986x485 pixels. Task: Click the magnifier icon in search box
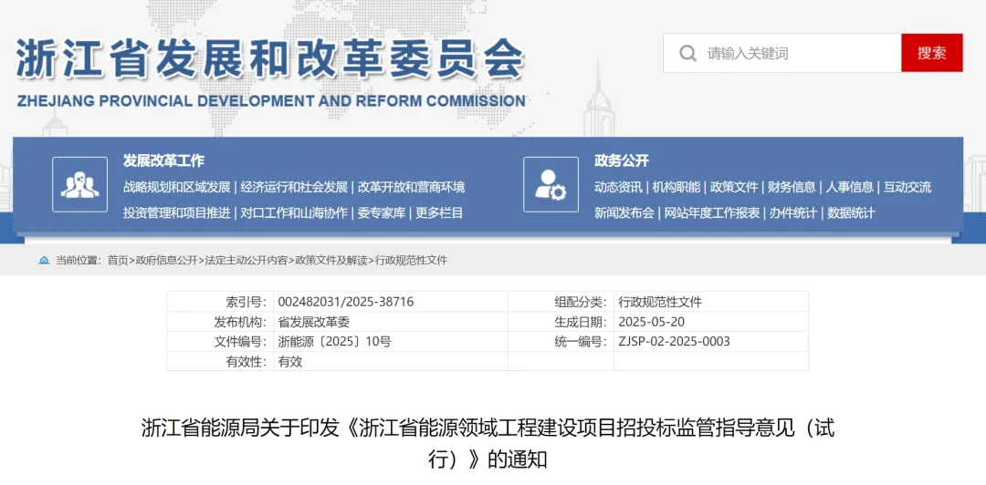pyautogui.click(x=688, y=54)
